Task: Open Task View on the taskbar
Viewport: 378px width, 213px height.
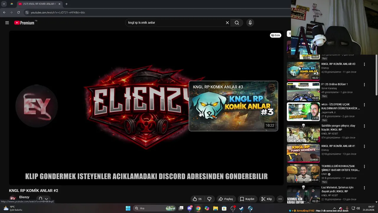Action: tap(181, 208)
